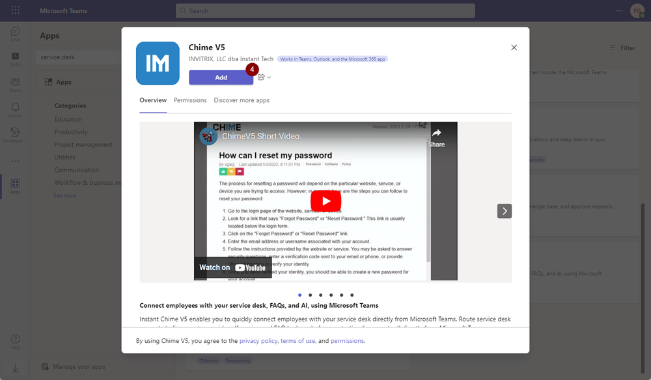Image resolution: width=651 pixels, height=380 pixels.
Task: Select the third carousel dot
Action: point(320,295)
